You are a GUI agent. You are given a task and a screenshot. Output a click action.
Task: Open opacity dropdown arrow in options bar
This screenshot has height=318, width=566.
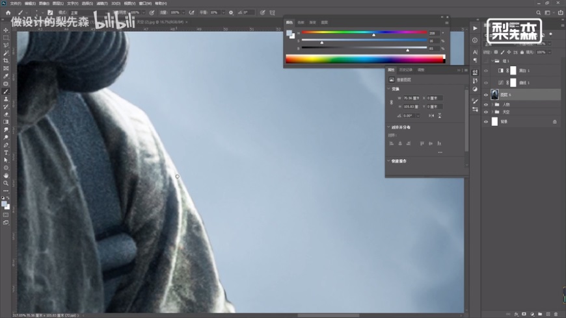[143, 12]
